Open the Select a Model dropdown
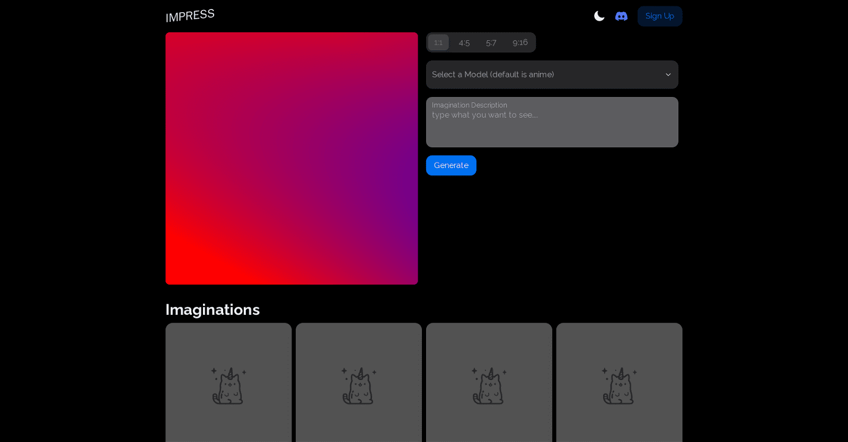The image size is (848, 442). click(x=546, y=75)
